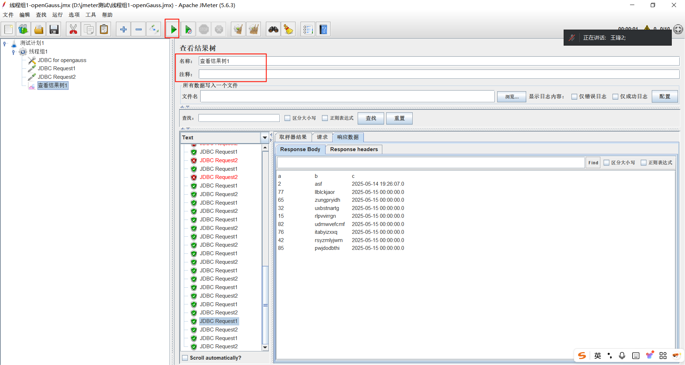The width and height of the screenshot is (685, 365).
Task: Click the warning triangle log icon
Action: click(x=647, y=28)
